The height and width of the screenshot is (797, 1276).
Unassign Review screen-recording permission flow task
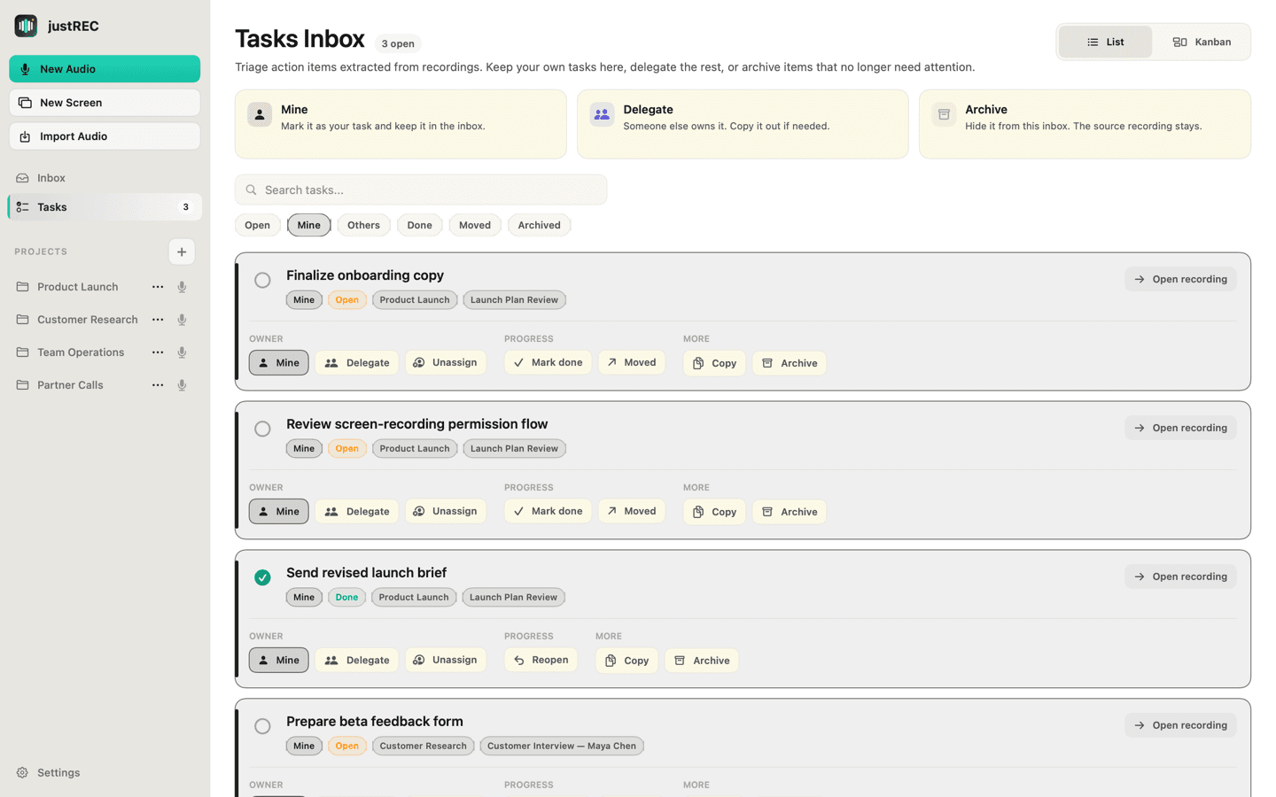[446, 512]
